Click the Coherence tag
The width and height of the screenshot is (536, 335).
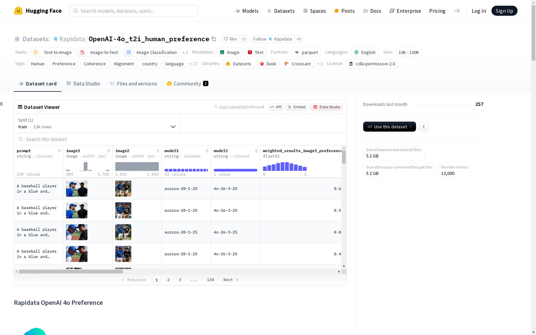point(95,64)
